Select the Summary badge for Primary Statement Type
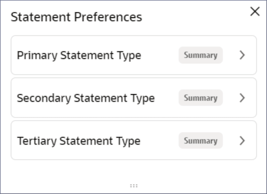Screen dimensions: 267x194 coord(200,55)
